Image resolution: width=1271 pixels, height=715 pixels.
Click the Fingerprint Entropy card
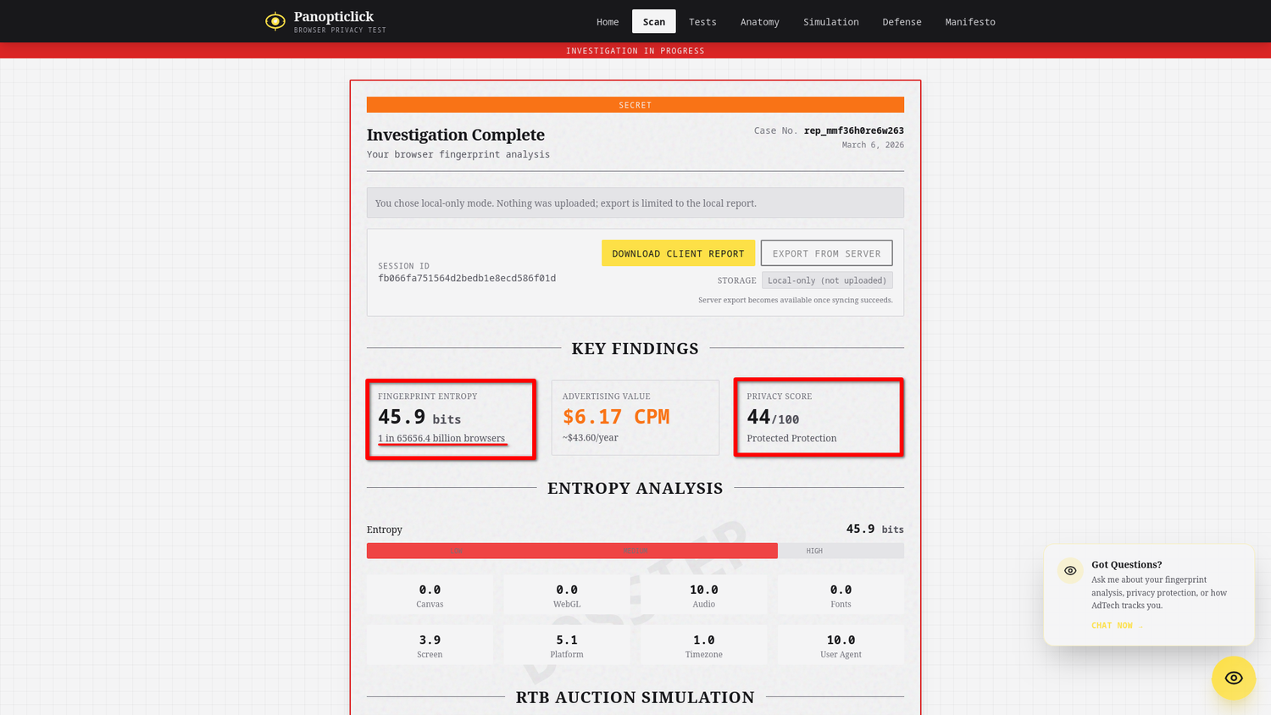(451, 418)
